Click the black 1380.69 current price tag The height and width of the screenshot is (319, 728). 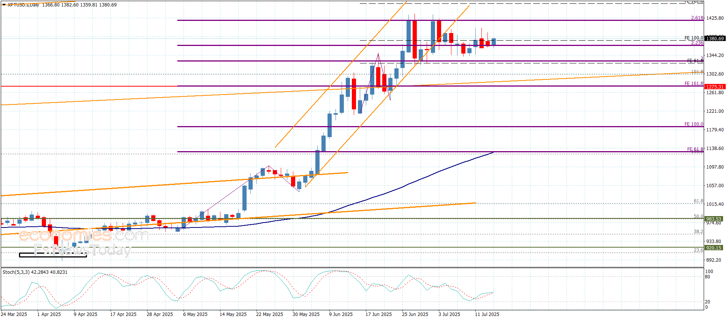(715, 38)
